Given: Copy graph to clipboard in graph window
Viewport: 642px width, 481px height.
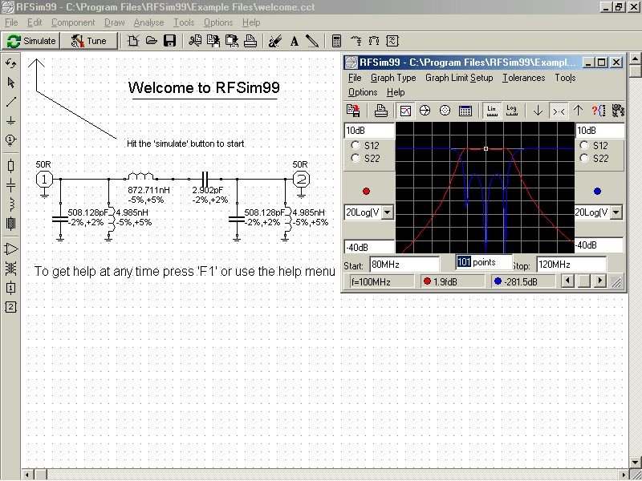Looking at the screenshot, I should tap(353, 111).
